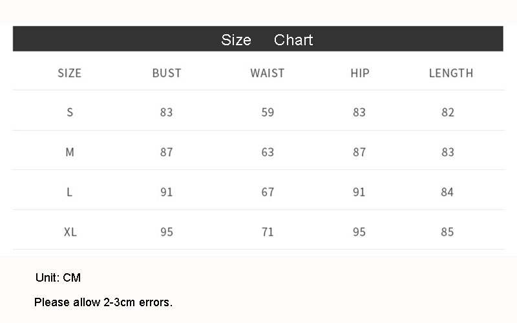This screenshot has height=323, width=517.
Task: Click the Size Chart title bar
Action: coord(258,39)
